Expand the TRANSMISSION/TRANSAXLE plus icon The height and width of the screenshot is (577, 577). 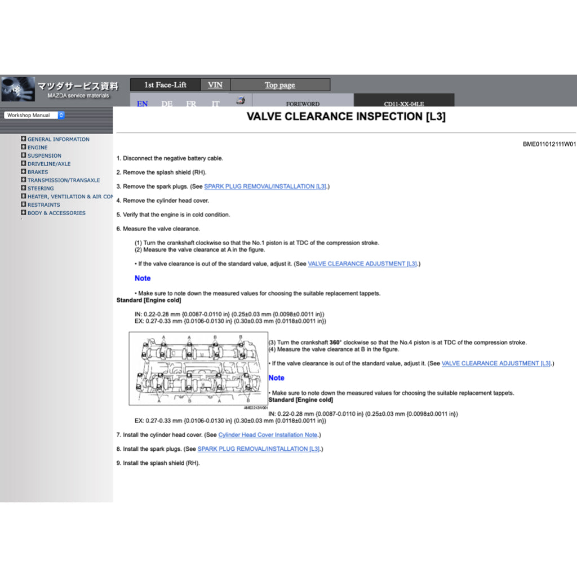(24, 180)
